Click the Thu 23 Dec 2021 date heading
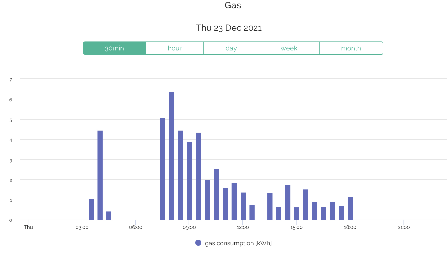This screenshot has height=255, width=447. pos(229,28)
